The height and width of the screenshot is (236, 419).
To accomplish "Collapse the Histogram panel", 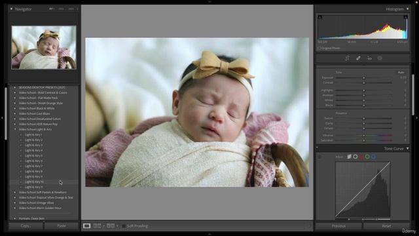I will [x=407, y=9].
